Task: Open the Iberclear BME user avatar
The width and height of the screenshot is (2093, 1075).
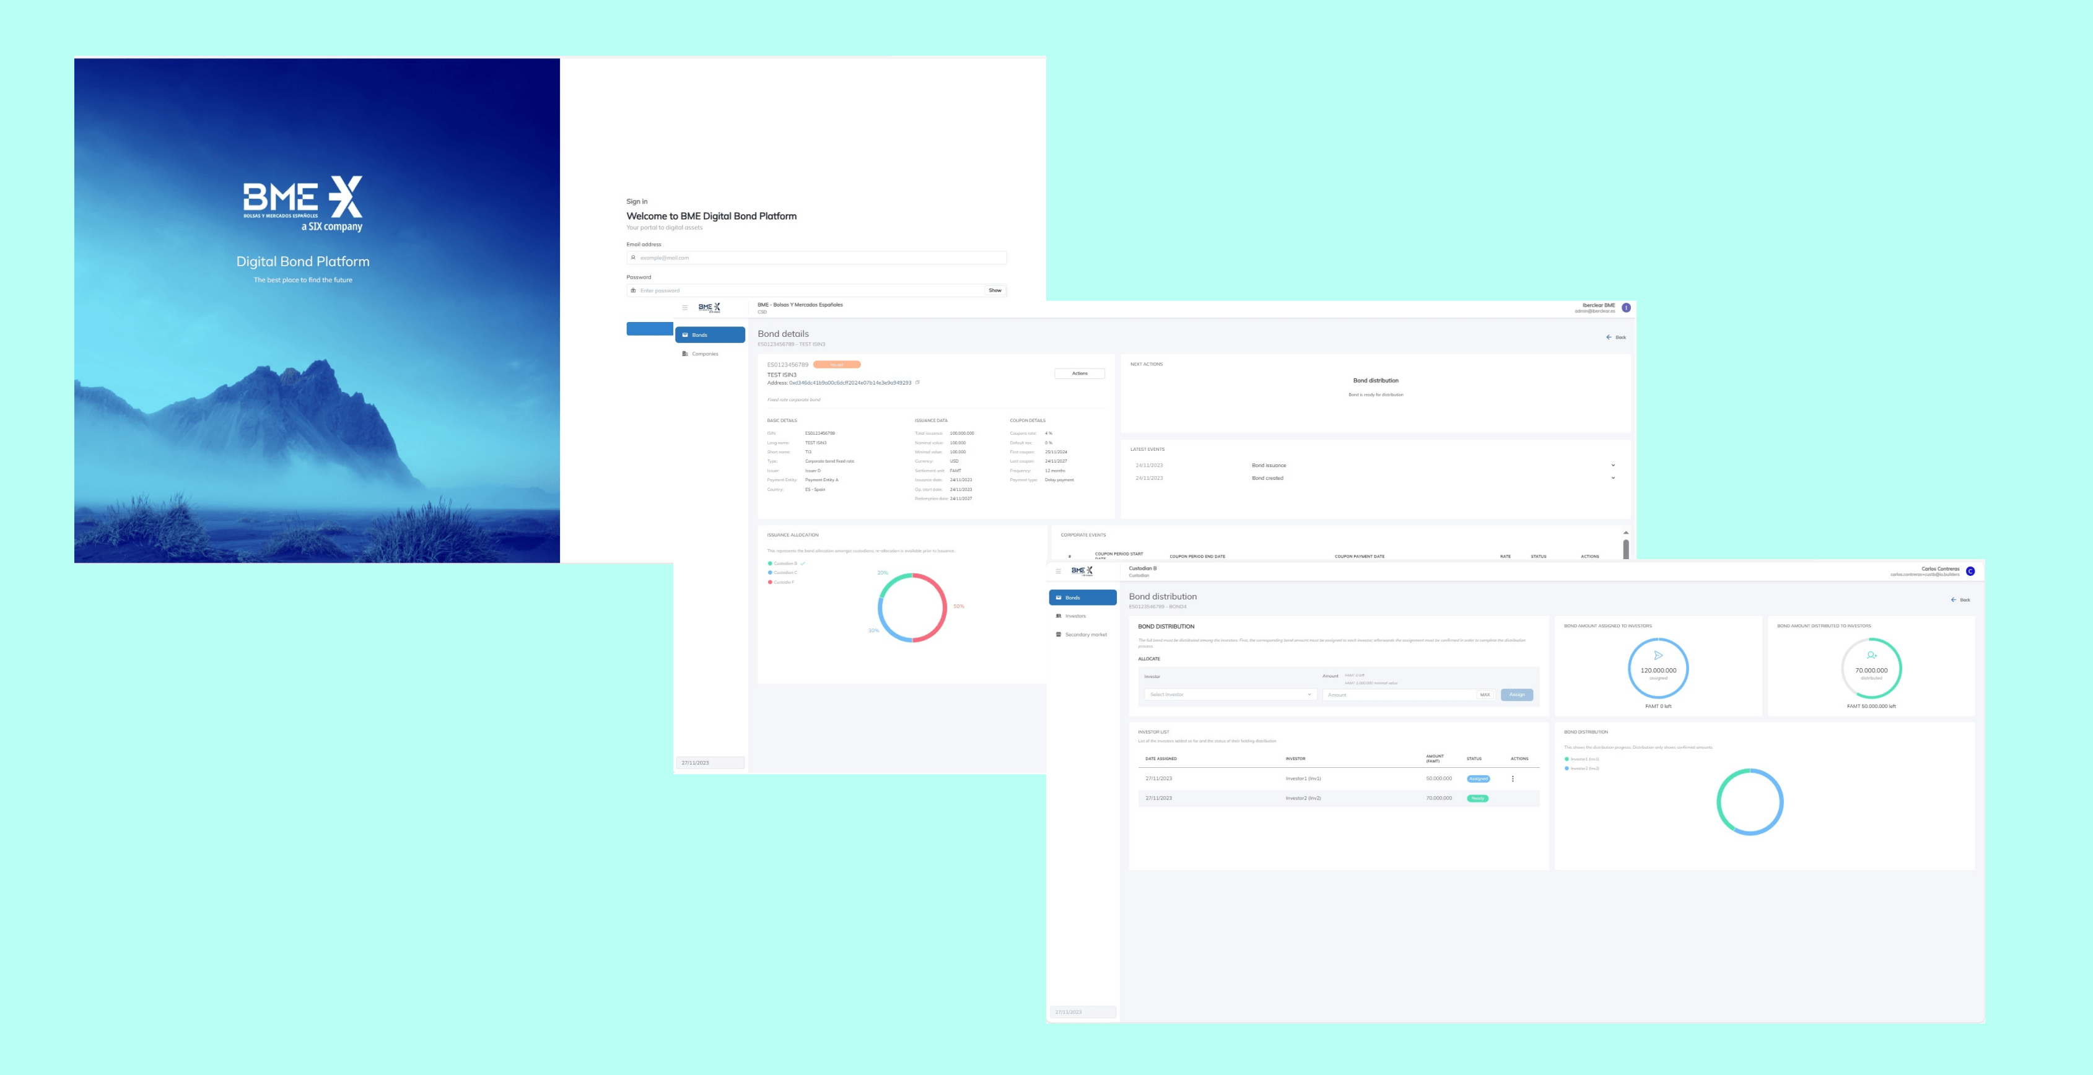Action: (1626, 308)
